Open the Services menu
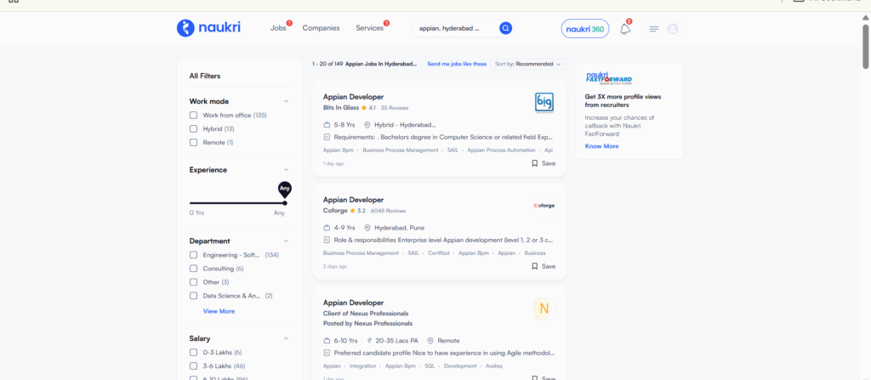 point(369,28)
